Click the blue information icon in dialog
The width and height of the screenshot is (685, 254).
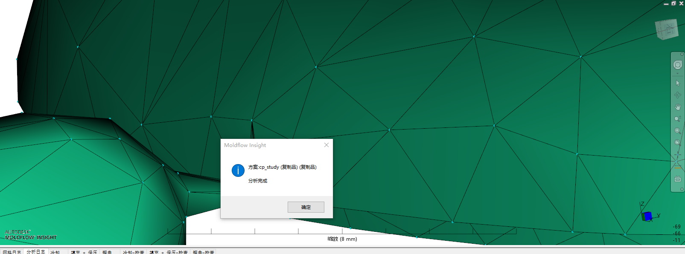coord(238,170)
